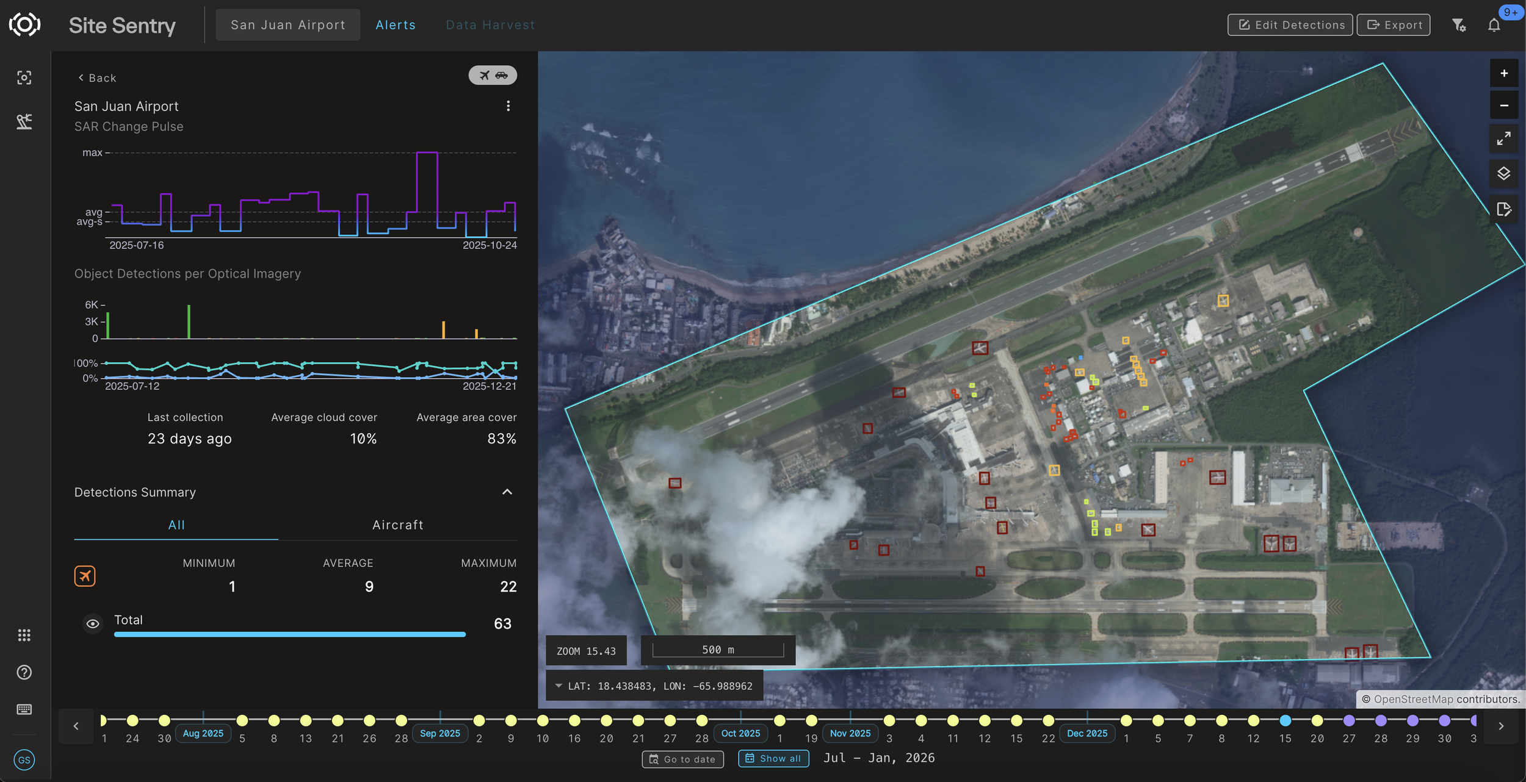Click the notifications bell icon
The image size is (1526, 782).
pos(1494,24)
